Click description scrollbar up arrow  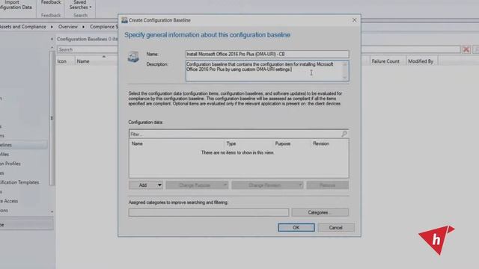345,64
